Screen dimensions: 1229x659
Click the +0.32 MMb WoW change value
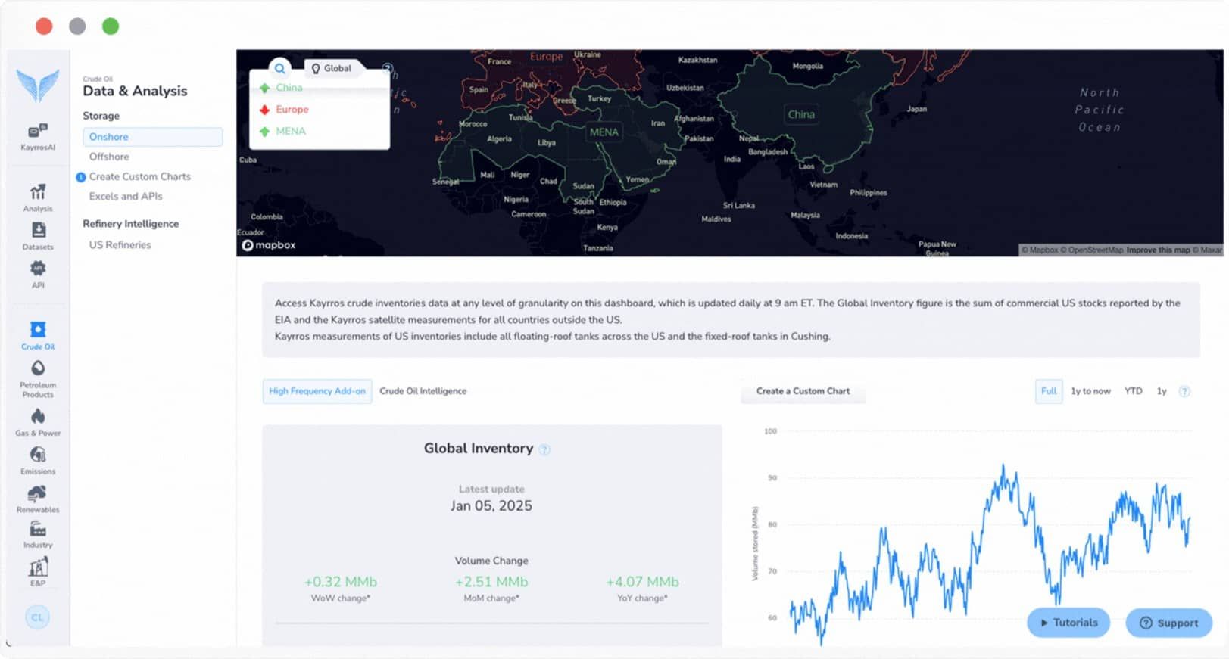tap(340, 582)
